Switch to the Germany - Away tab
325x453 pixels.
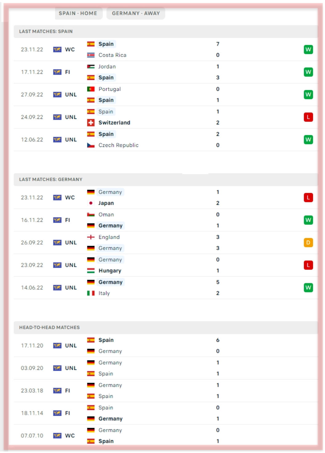click(x=136, y=13)
